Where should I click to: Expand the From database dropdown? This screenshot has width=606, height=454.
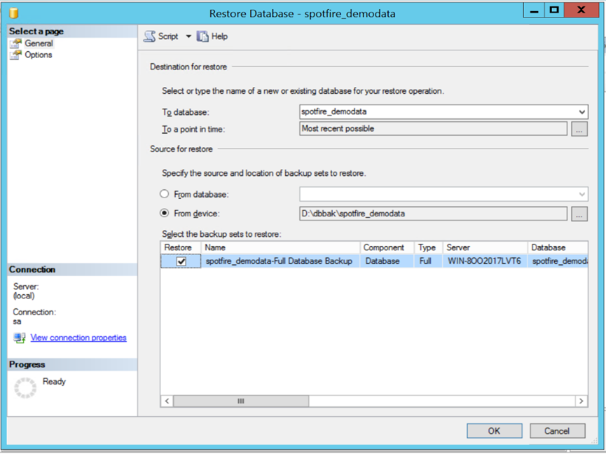coord(581,194)
